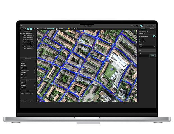This screenshot has height=134, width=174.
Task: Click the uster messung project title
Action: (88, 26)
